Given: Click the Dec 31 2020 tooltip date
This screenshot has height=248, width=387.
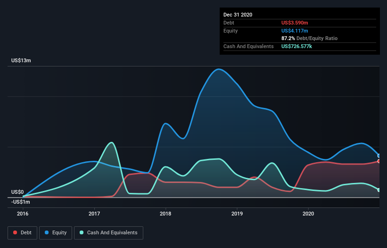Looking at the screenshot, I should point(238,15).
